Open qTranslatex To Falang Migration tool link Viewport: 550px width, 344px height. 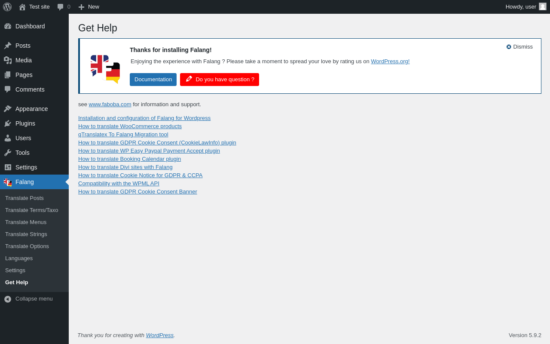pos(123,135)
